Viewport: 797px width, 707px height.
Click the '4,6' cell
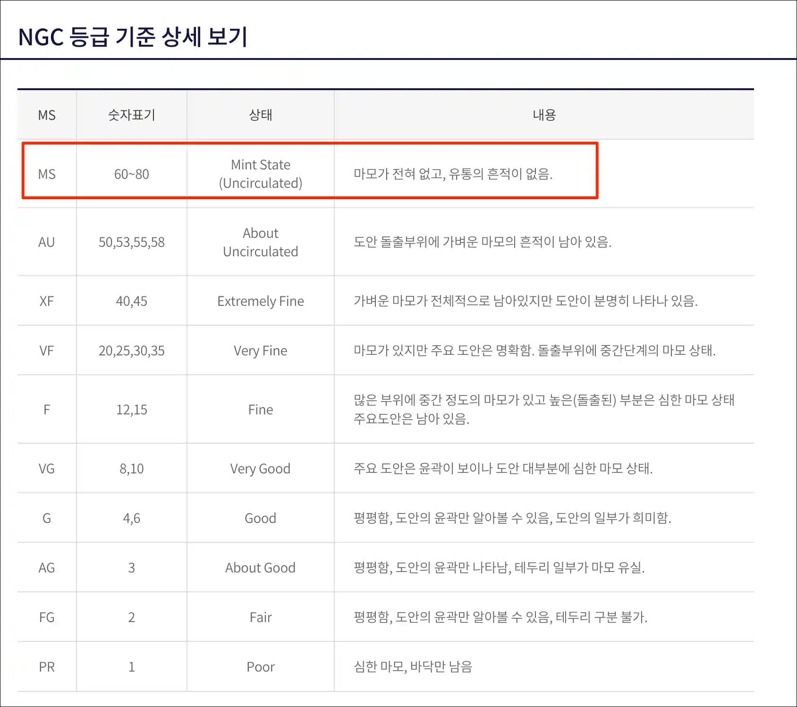(x=132, y=518)
